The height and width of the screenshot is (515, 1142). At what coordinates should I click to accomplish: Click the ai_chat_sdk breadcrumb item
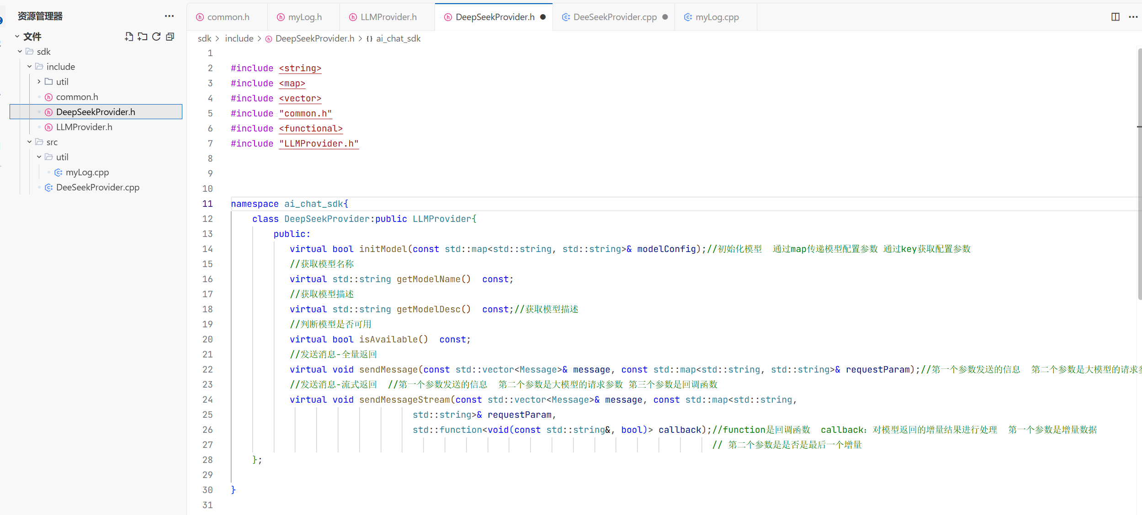pyautogui.click(x=398, y=39)
